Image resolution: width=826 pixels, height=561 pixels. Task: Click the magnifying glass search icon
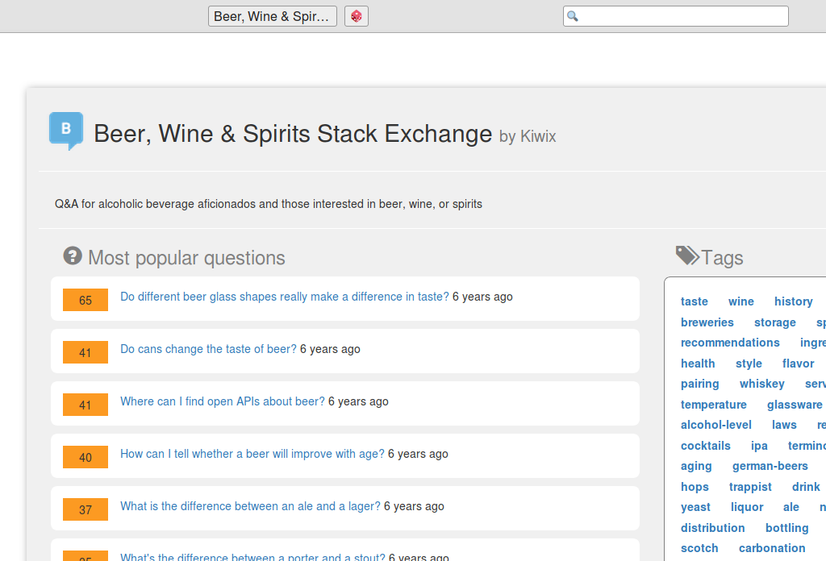(573, 16)
